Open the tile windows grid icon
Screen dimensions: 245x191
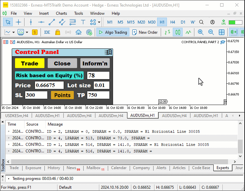(221, 32)
